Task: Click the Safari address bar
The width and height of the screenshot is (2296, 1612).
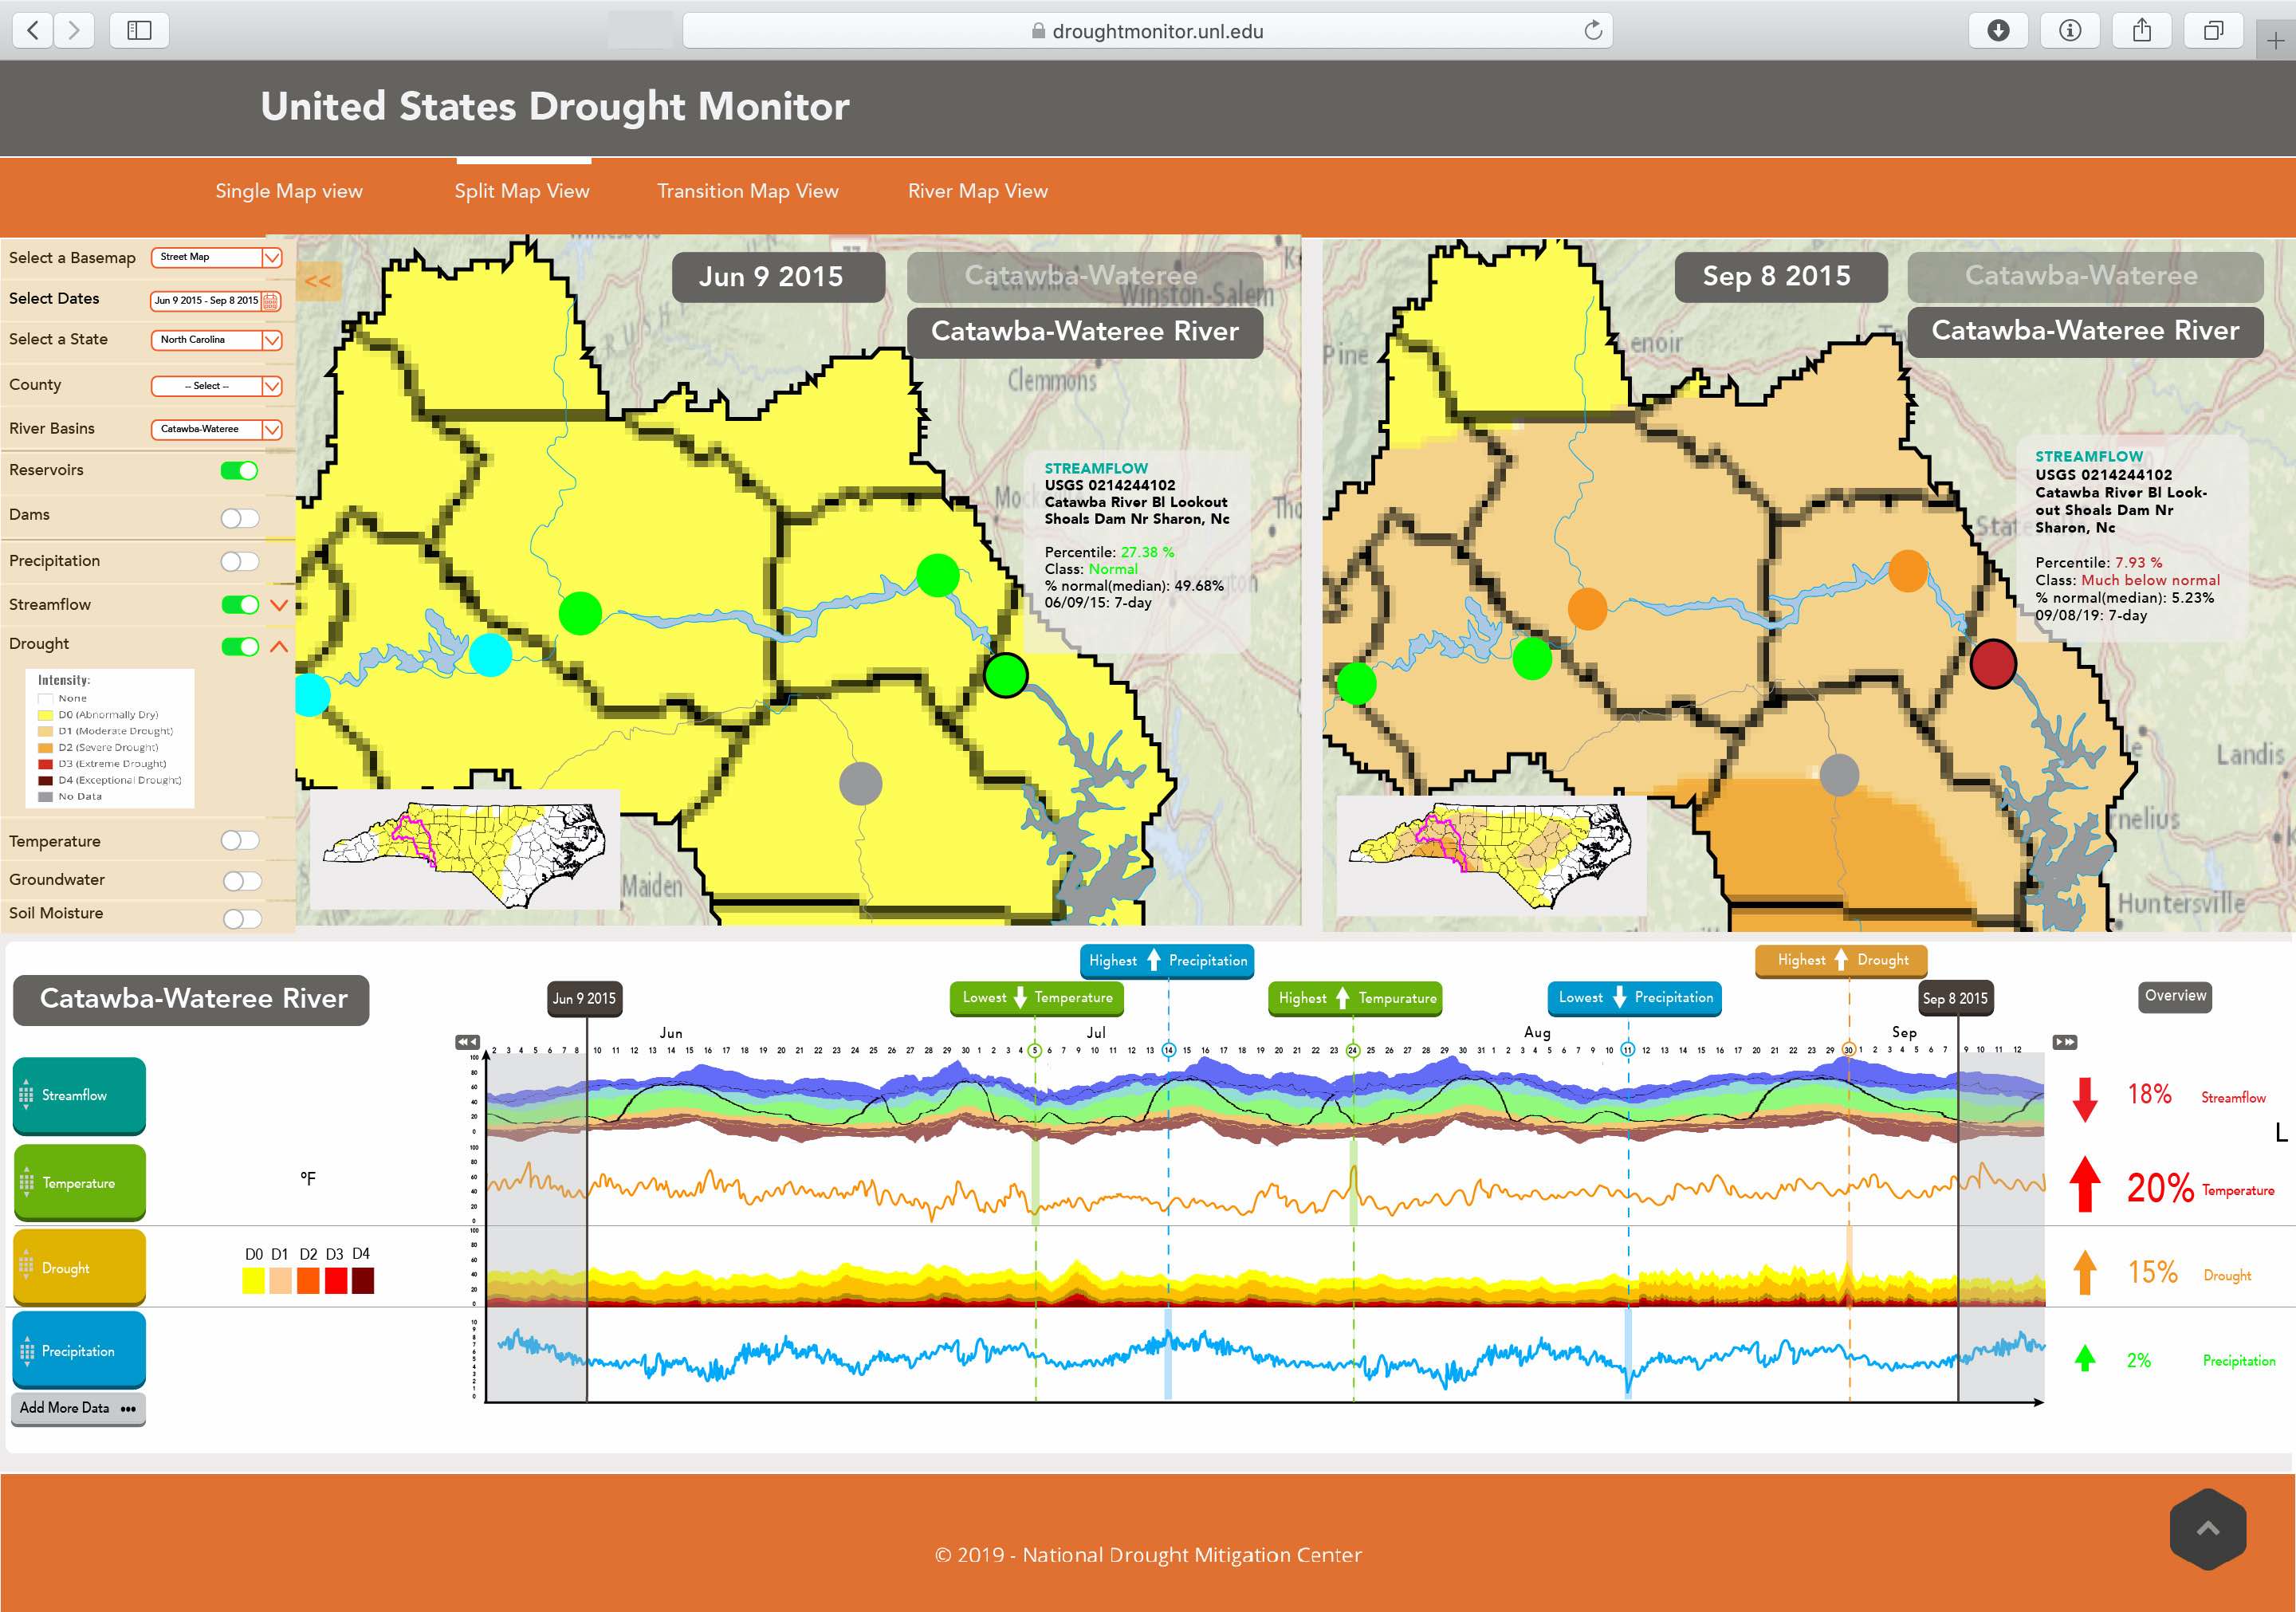Action: (1147, 30)
